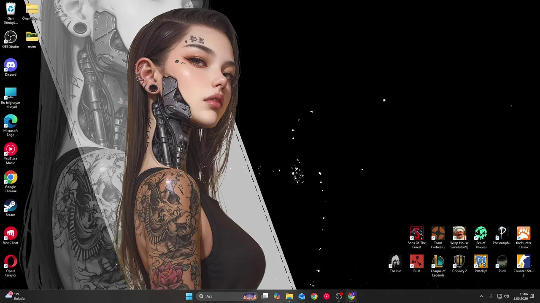Screen dimensions: 540x303
Task: Select theHunter Classic shortcut
Action: click(x=524, y=238)
